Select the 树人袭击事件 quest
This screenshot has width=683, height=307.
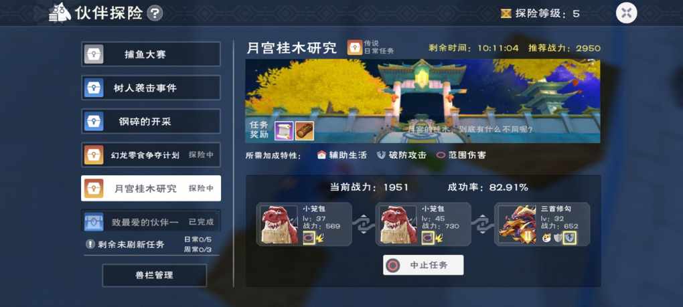coord(151,88)
